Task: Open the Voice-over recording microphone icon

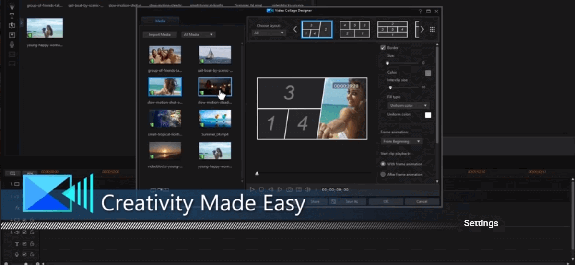Action: pos(12,44)
